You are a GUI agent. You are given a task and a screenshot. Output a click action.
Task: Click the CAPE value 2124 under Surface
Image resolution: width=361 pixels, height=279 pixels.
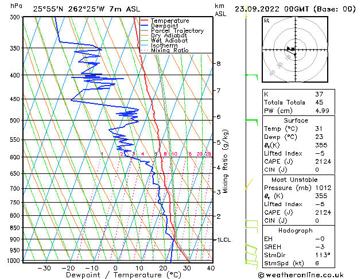[323, 161]
